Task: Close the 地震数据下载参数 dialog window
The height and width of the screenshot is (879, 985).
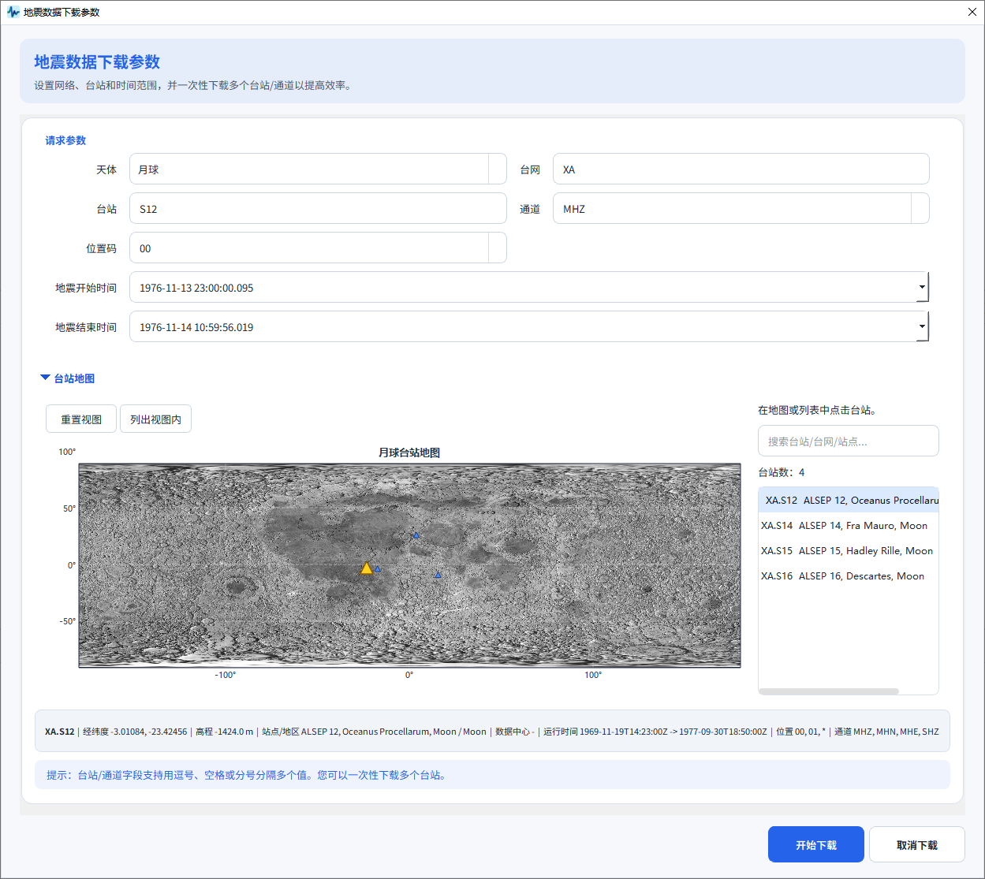Action: 972,13
